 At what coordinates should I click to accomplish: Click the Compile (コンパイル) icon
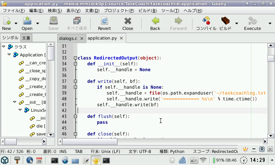pyautogui.click(x=206, y=21)
